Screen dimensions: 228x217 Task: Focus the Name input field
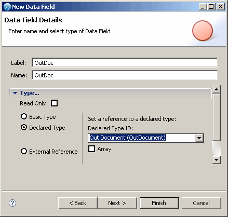(125, 75)
